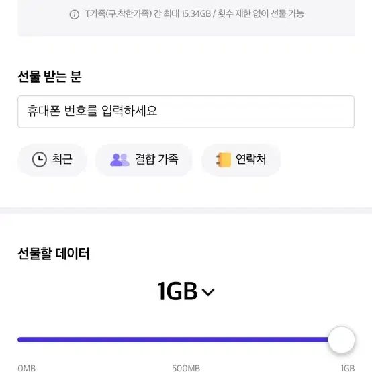Select the 결합 가족 option
The image size is (372, 372).
point(144,160)
